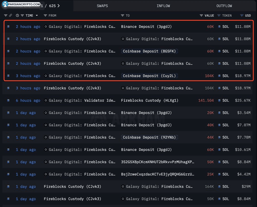Click SOL token icon in $25.67K row
The image size is (257, 207).
coord(219,101)
